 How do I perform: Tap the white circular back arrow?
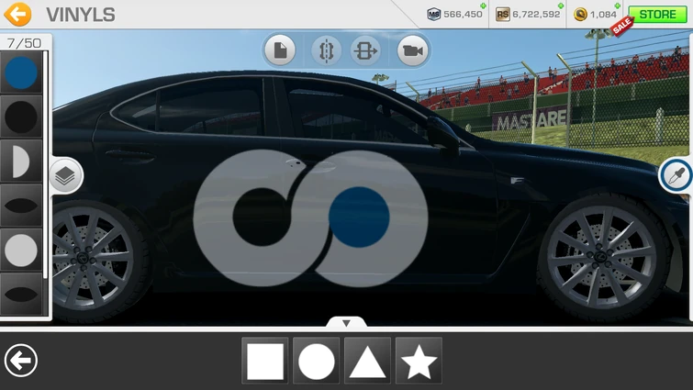[x=21, y=361]
